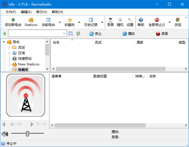Click the 添加新电台 (add new station) icon
189x147 pixels.
pyautogui.click(x=13, y=20)
